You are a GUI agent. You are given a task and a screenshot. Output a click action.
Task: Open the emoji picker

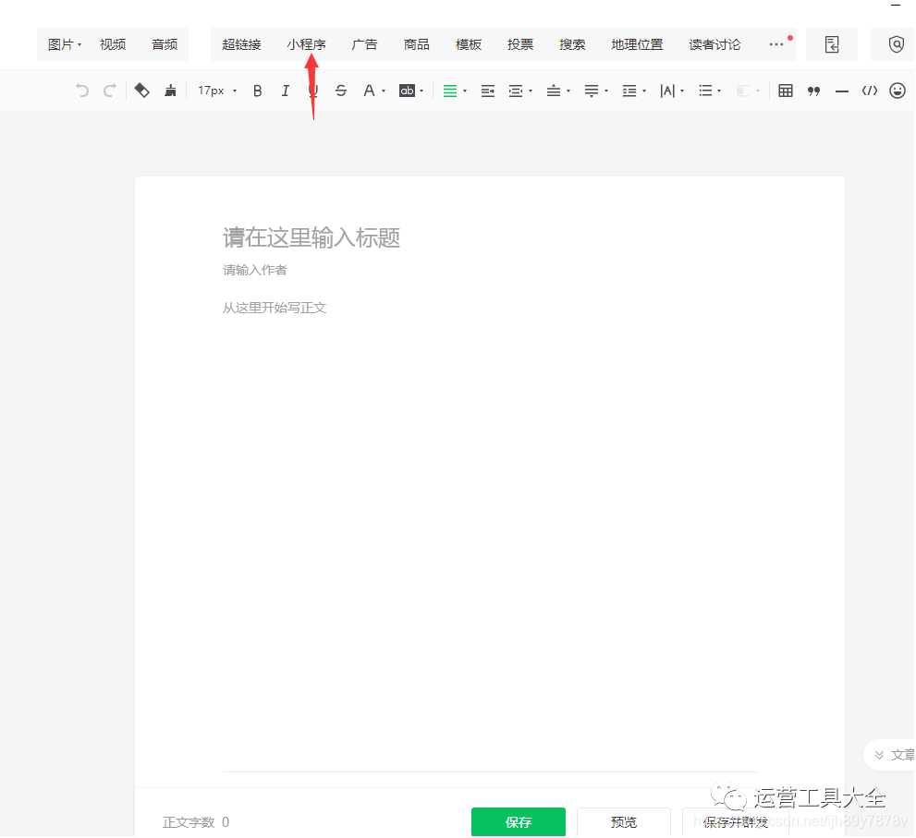pos(896,90)
